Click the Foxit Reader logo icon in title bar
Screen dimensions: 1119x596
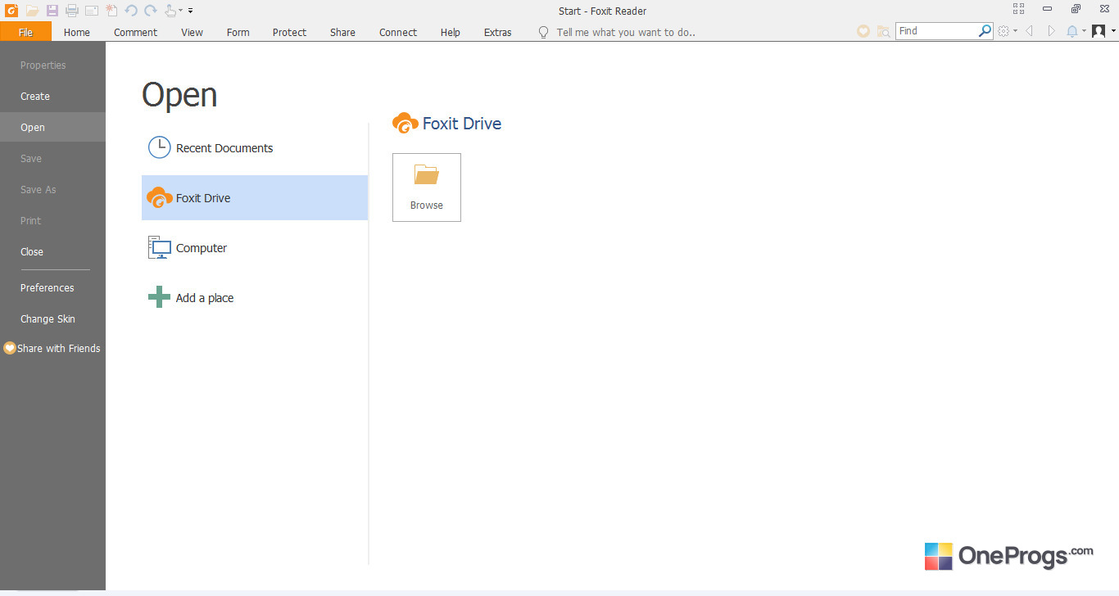11,11
